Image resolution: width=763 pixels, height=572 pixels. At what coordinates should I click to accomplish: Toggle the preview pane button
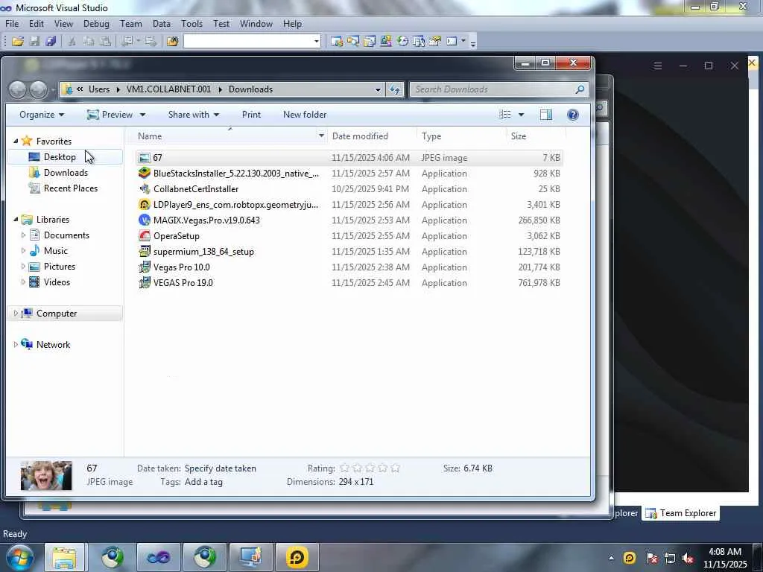pos(546,115)
